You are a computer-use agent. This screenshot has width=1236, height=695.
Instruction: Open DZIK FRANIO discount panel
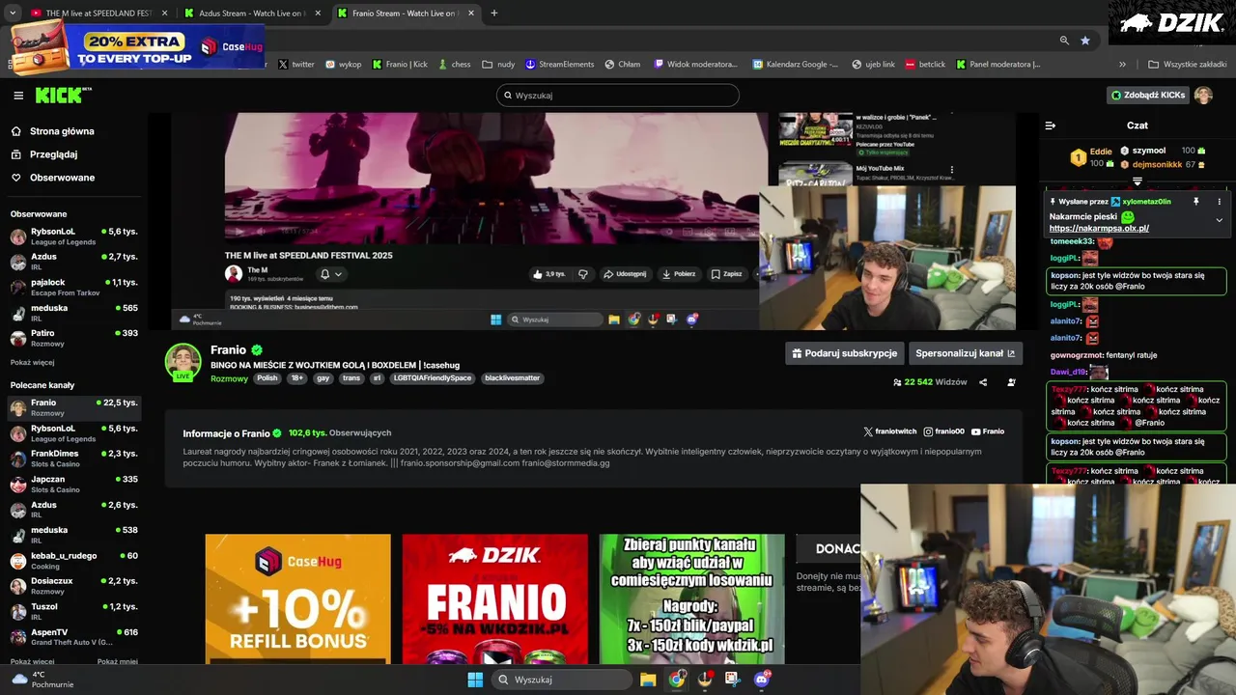[494, 598]
